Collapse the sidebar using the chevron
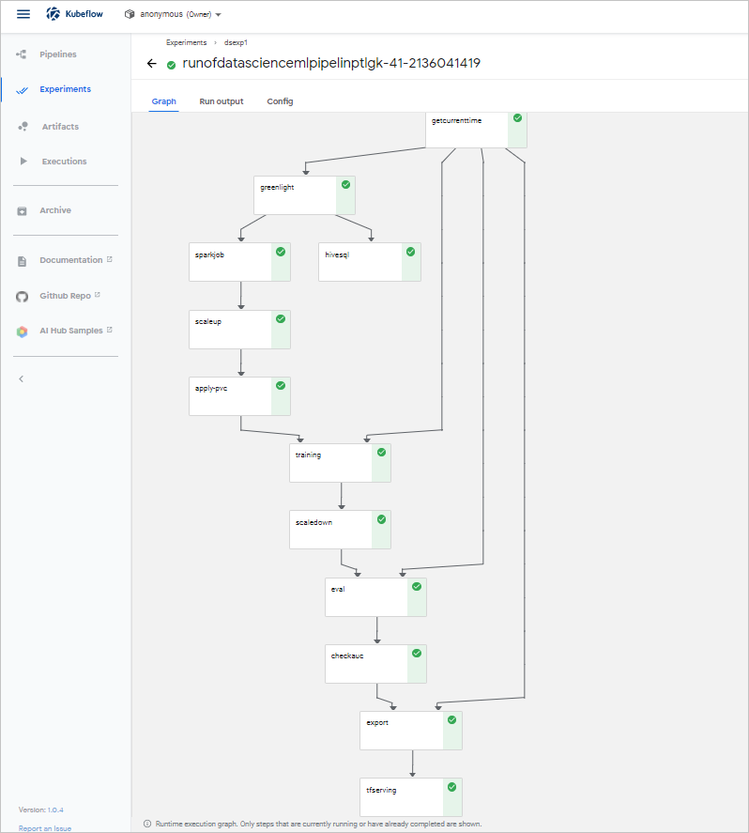749x833 pixels. (x=21, y=378)
